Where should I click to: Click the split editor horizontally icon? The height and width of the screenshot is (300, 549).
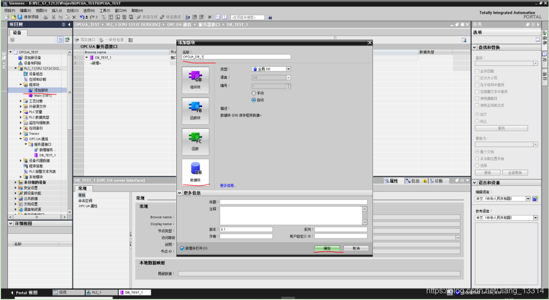tap(218, 17)
